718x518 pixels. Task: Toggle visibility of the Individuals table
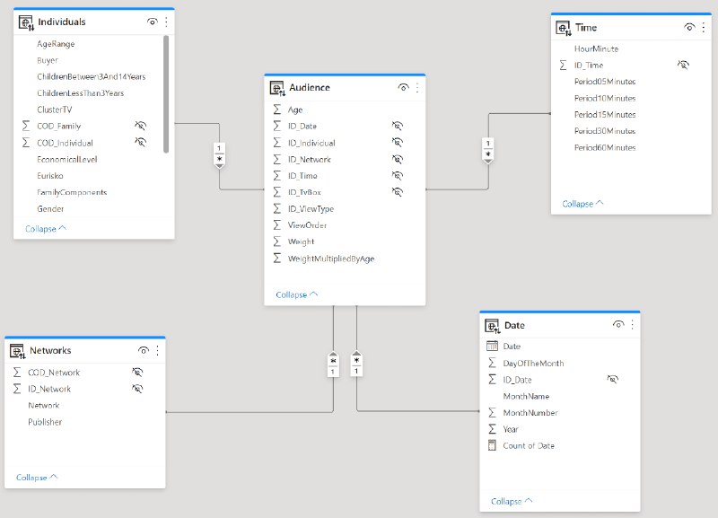click(x=152, y=22)
